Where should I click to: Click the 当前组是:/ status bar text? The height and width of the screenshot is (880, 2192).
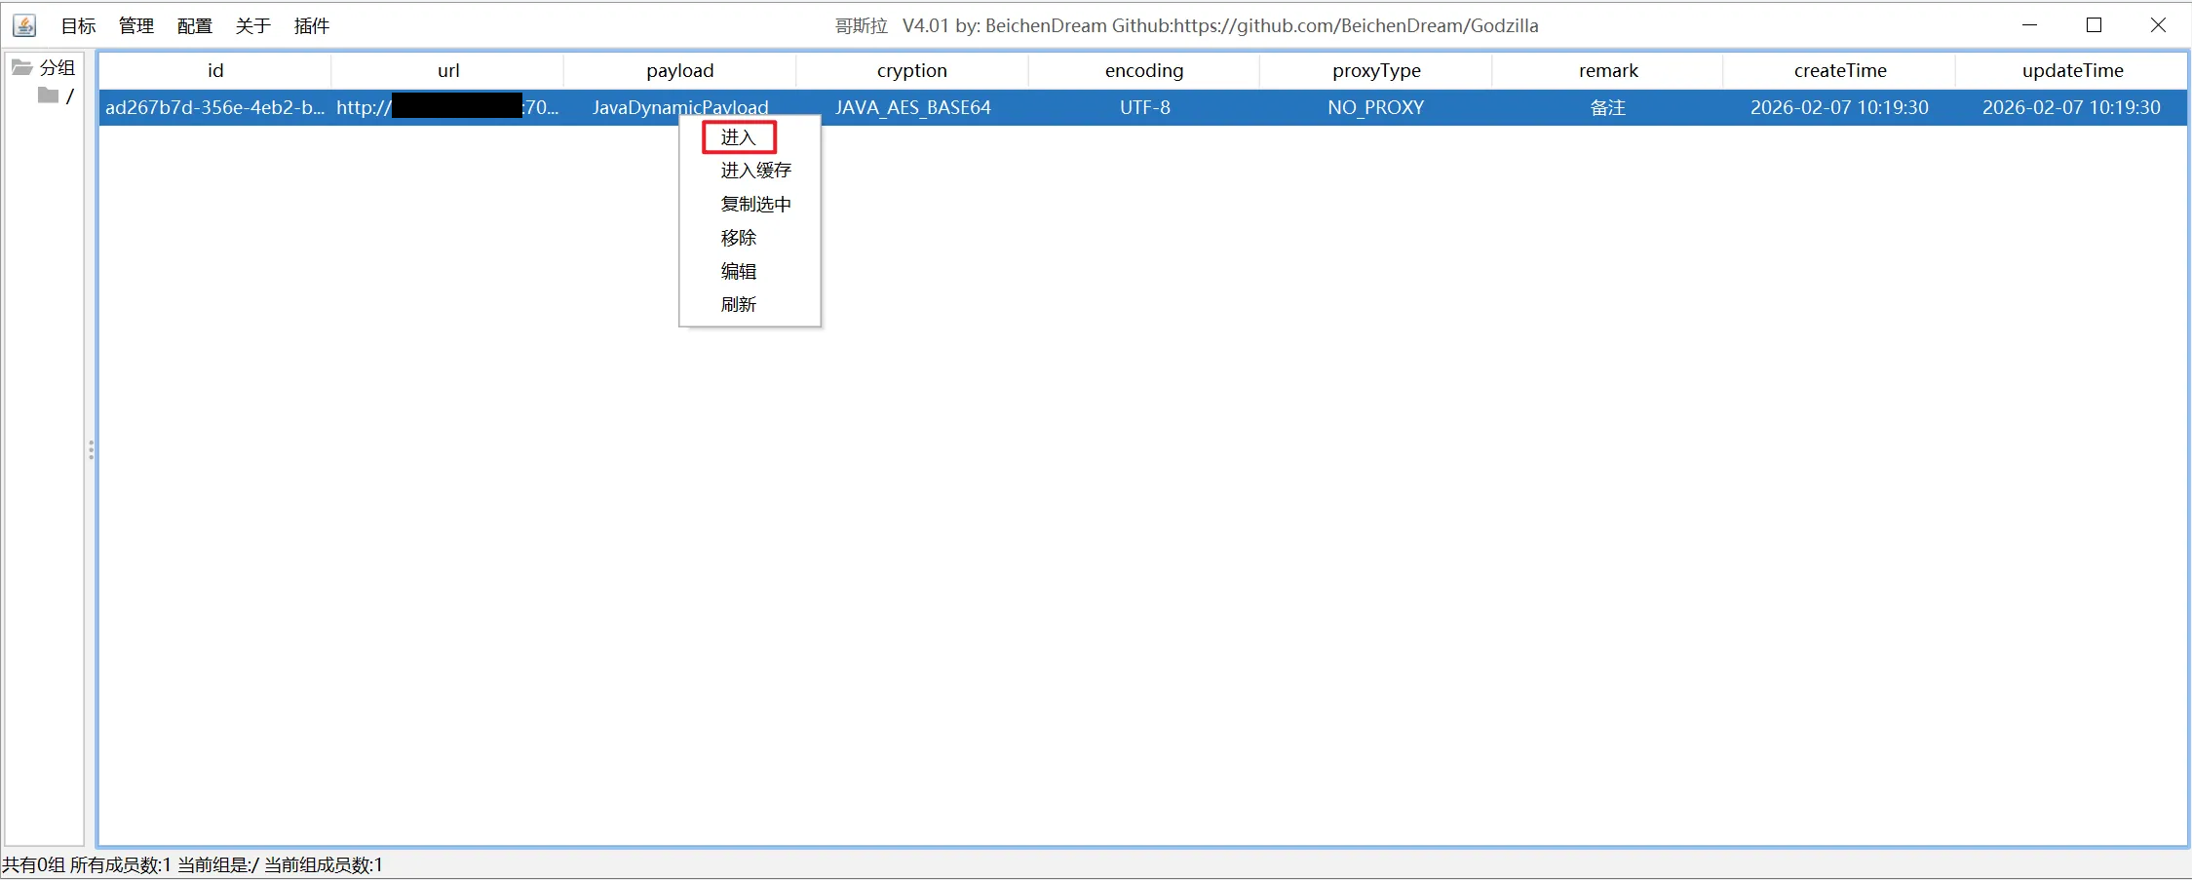click(x=218, y=865)
